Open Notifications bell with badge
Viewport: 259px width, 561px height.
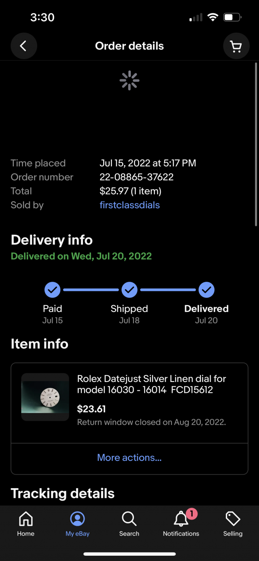pyautogui.click(x=181, y=524)
